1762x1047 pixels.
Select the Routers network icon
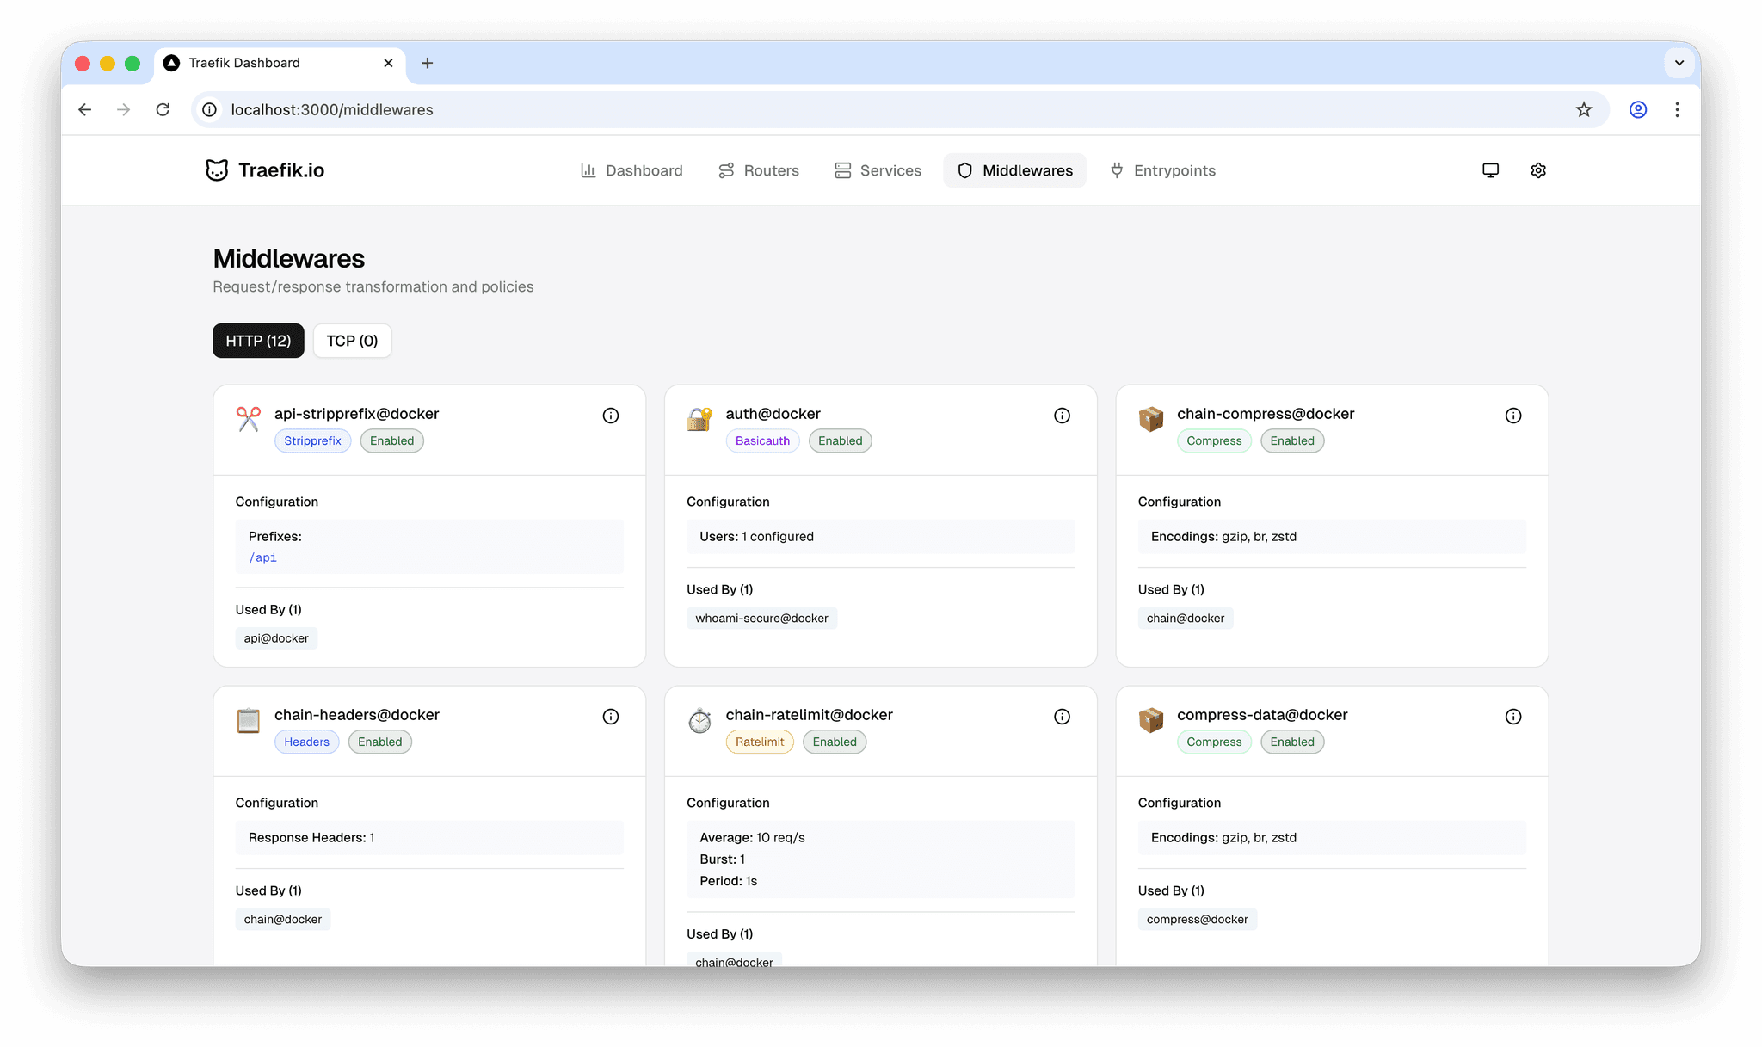pyautogui.click(x=726, y=169)
